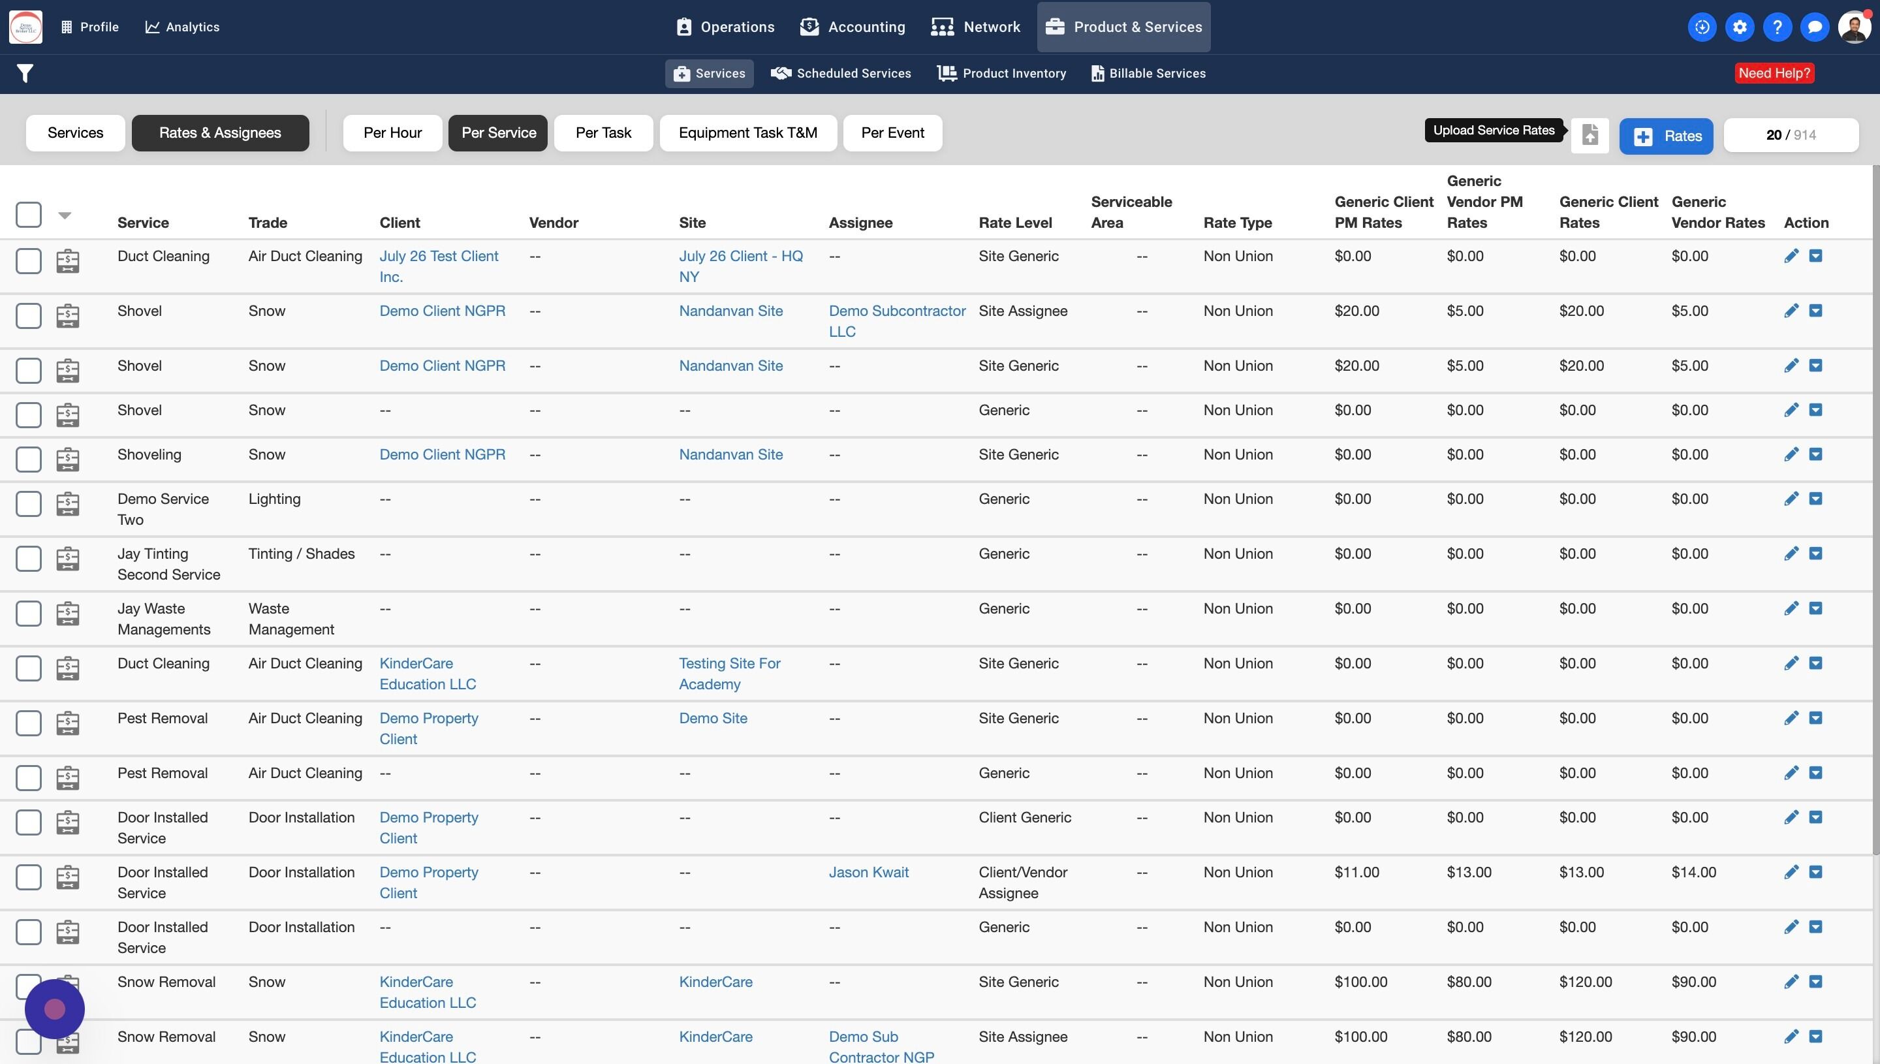The width and height of the screenshot is (1880, 1064).
Task: Click the upload service rates icon
Action: [x=1590, y=135]
